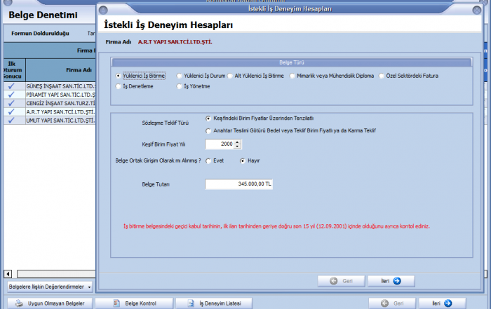Screen dimensions: 491x309
Task: Click the left arrow of horizontal scrollbar
Action: tap(8, 273)
